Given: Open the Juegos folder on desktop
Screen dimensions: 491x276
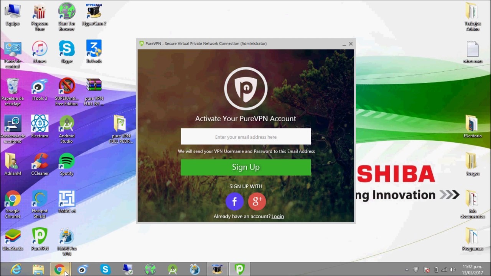Looking at the screenshot, I should coord(473,164).
